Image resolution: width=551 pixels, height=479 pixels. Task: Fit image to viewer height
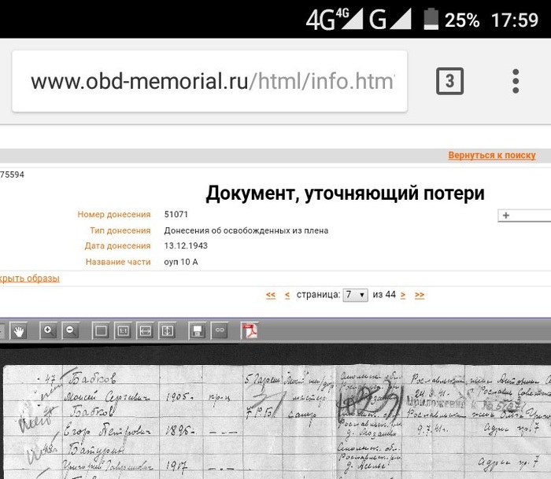[x=167, y=330]
